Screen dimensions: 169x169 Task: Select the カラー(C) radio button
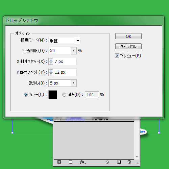(x=26, y=95)
